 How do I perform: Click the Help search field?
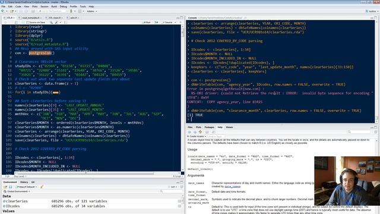(359, 132)
